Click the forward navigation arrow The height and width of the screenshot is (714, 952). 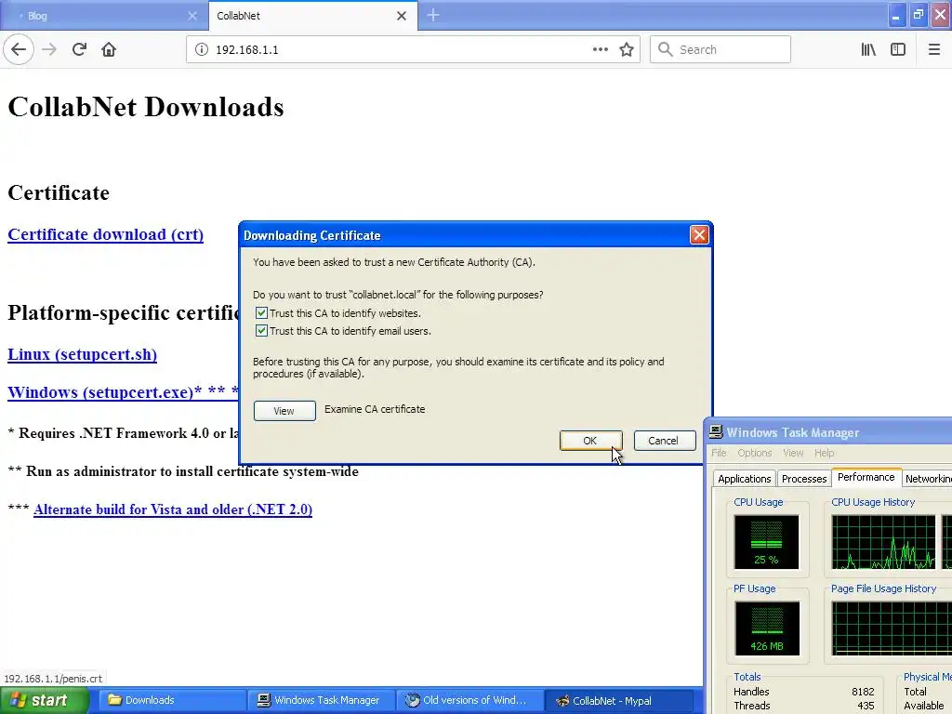(49, 49)
